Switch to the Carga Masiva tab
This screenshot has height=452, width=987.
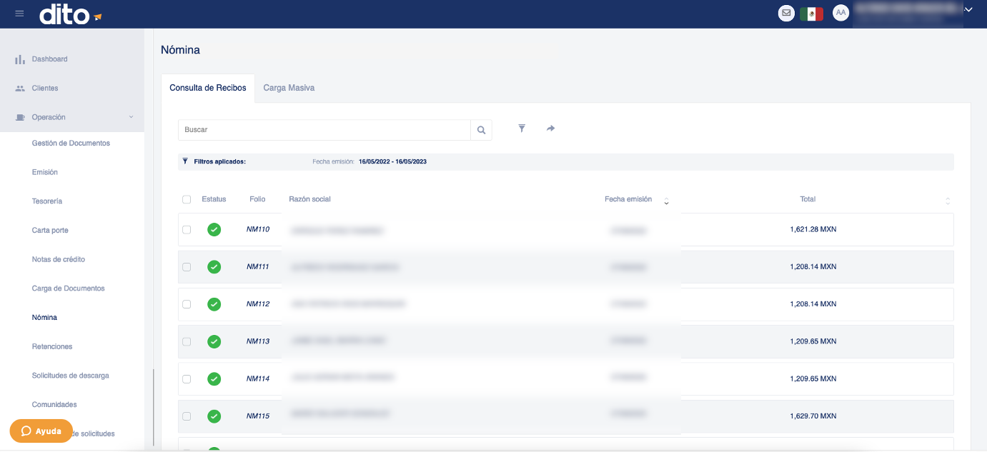point(289,88)
